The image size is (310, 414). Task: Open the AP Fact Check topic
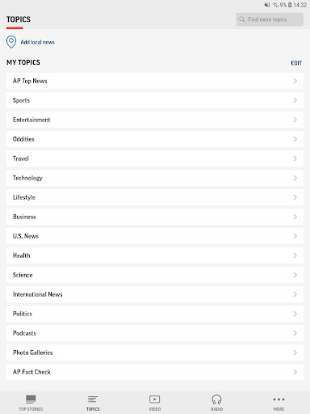pos(155,372)
